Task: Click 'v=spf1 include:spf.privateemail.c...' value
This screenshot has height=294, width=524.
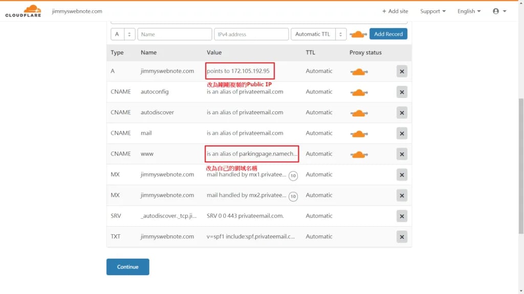Action: coord(251,236)
